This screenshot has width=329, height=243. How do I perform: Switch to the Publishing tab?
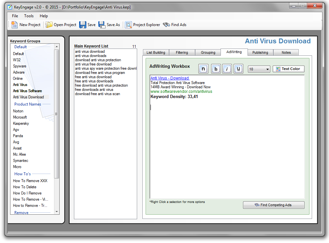click(260, 52)
